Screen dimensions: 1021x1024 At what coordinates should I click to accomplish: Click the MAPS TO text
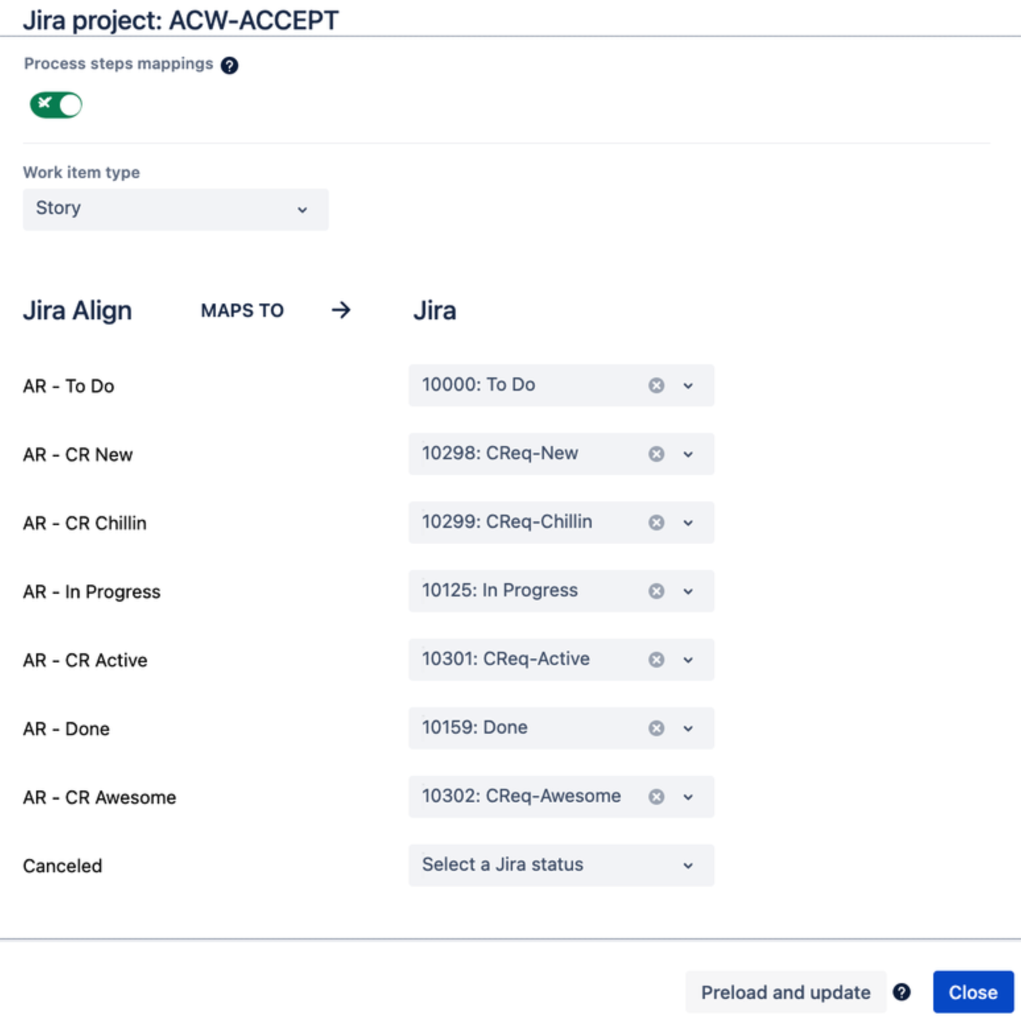coord(242,311)
